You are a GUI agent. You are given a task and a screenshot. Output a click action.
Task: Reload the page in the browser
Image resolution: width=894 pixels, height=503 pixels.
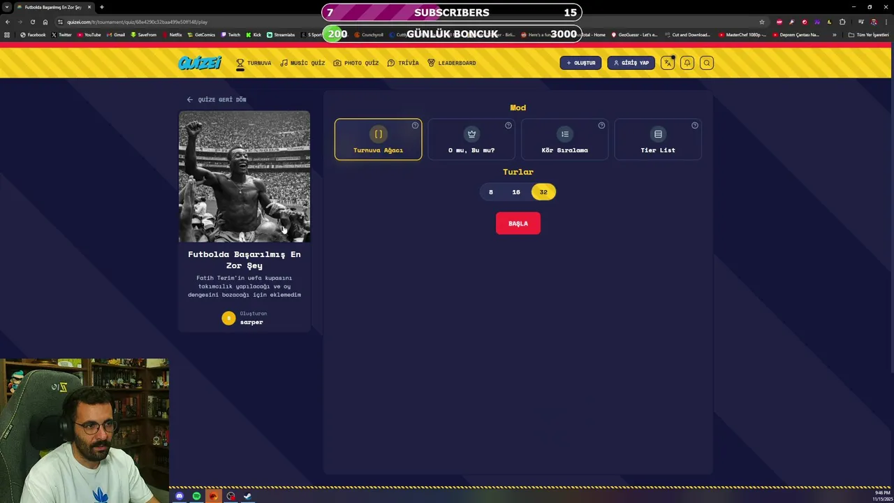point(32,22)
